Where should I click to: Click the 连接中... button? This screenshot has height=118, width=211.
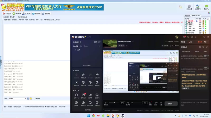pos(171,104)
